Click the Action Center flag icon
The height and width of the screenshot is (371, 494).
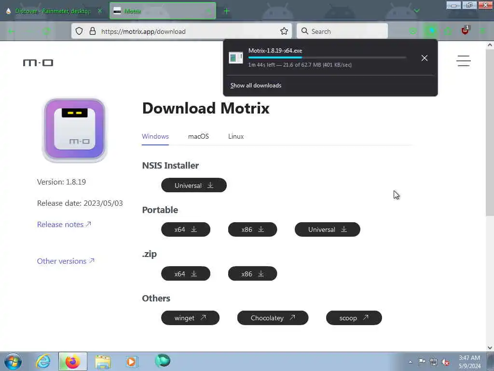coord(422,361)
